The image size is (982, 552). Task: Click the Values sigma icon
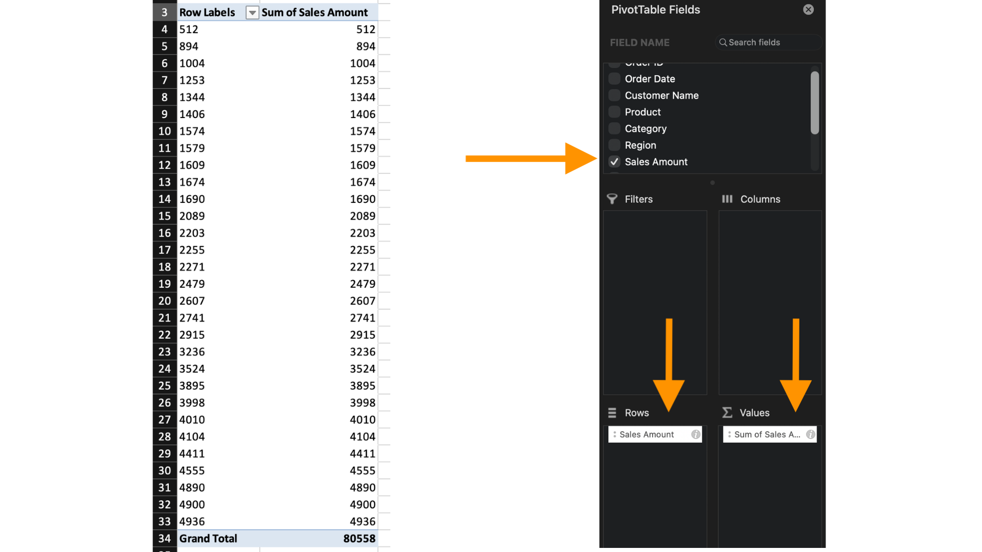click(x=727, y=412)
